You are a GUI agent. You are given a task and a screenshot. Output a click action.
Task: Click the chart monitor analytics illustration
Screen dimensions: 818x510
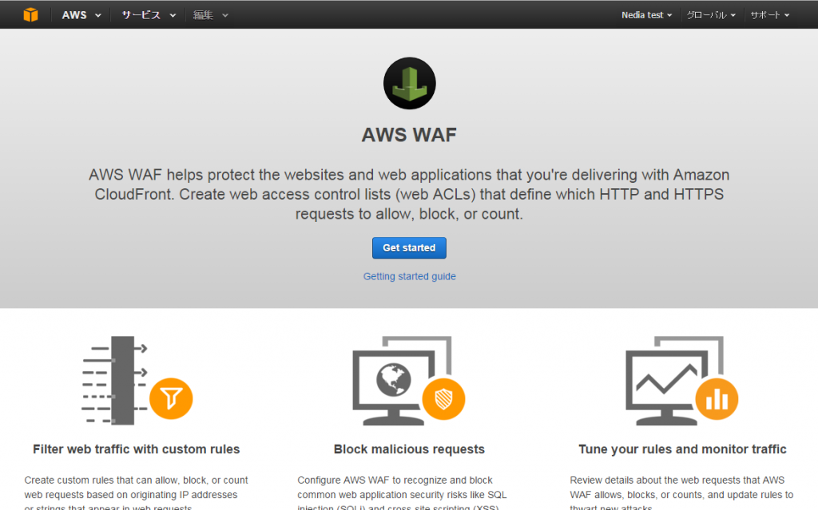click(x=682, y=380)
